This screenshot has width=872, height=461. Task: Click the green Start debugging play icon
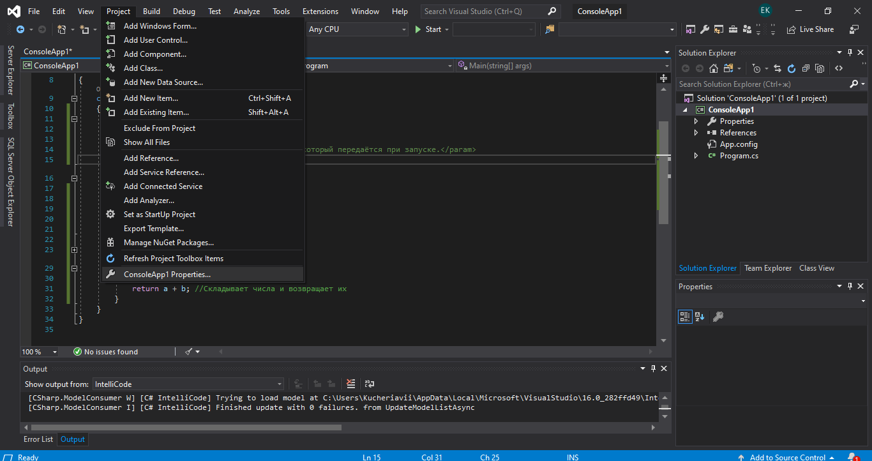tap(418, 29)
